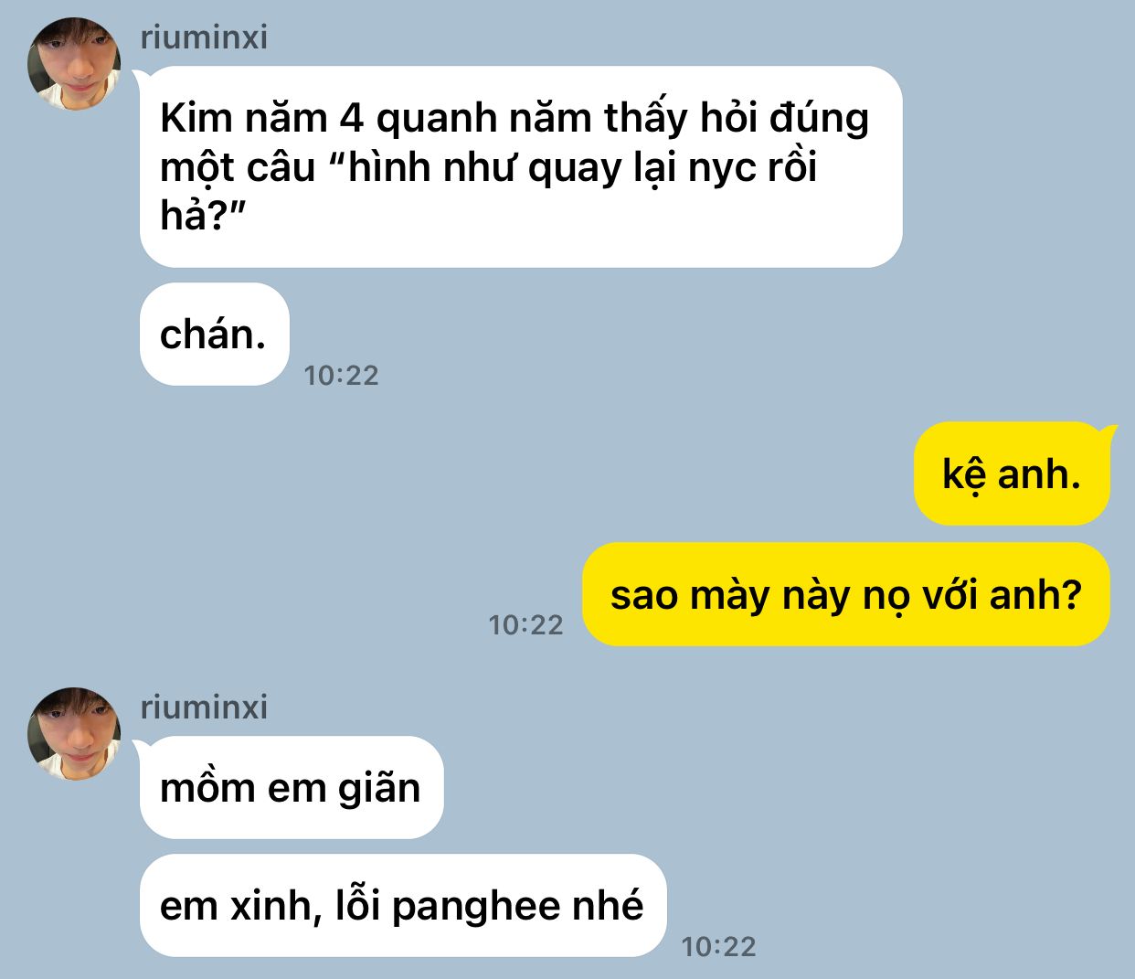1135x979 pixels.
Task: Open riuminxi's profile picture at top
Action: click(74, 64)
